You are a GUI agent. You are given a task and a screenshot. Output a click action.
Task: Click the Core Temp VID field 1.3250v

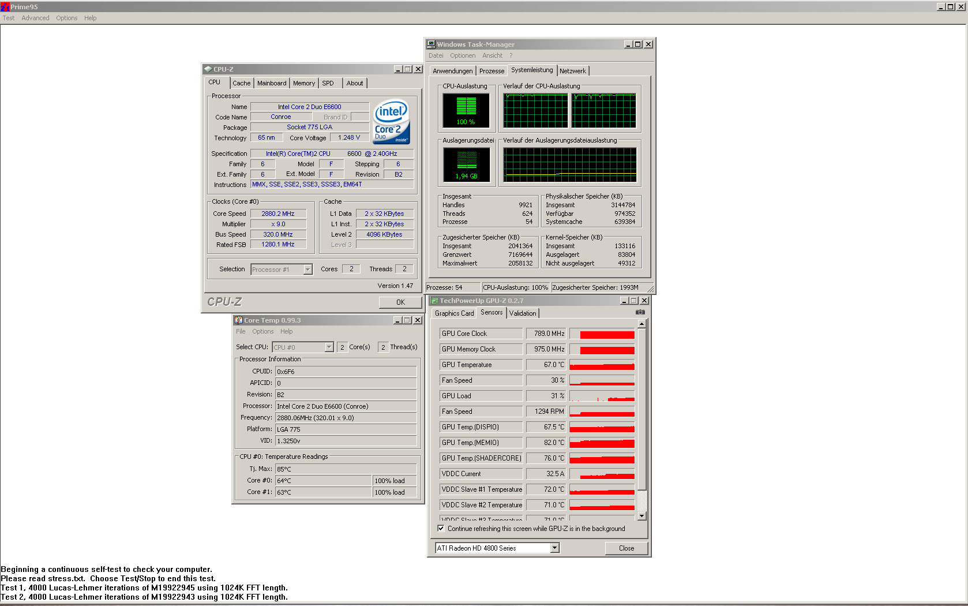(x=346, y=441)
